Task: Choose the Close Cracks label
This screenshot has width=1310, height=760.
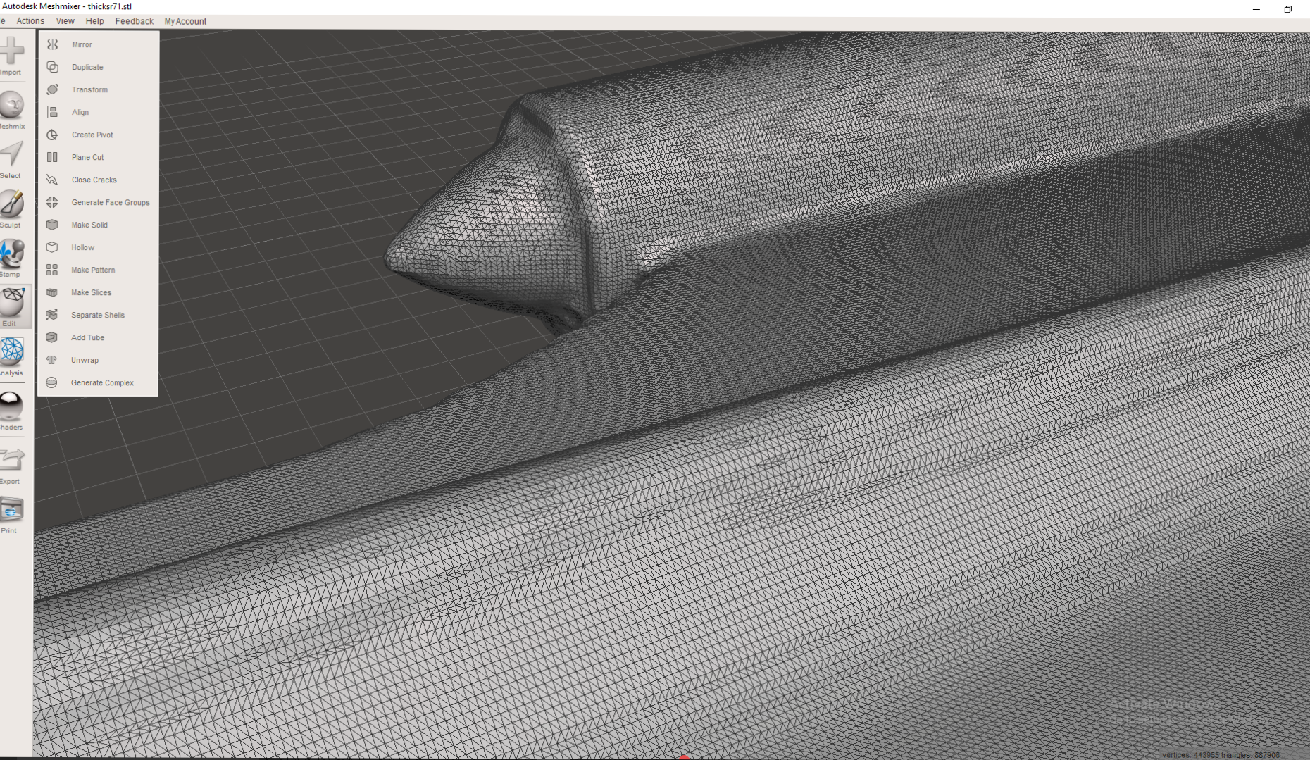Action: 94,180
